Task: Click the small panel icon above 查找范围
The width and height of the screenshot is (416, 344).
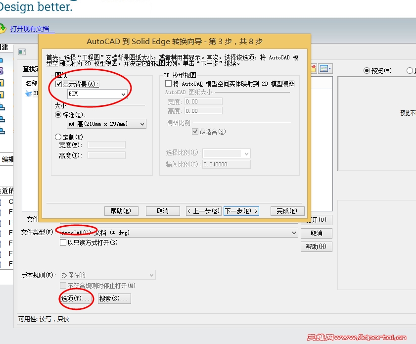Action: pos(22,52)
